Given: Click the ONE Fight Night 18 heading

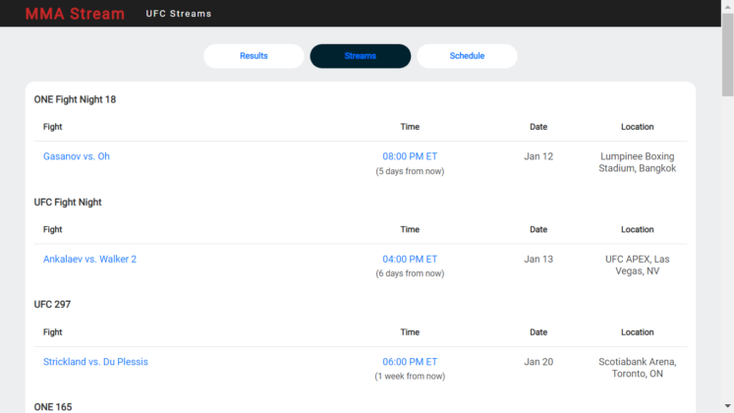Looking at the screenshot, I should click(x=76, y=99).
